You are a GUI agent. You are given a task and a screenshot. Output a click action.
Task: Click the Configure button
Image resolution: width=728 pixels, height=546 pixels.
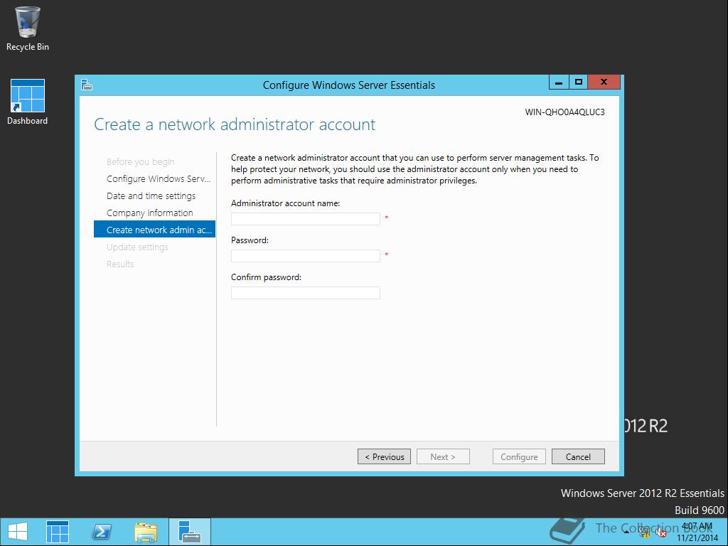pos(519,456)
